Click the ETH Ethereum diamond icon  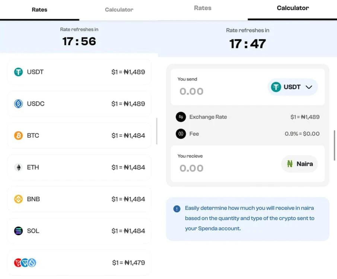point(18,167)
